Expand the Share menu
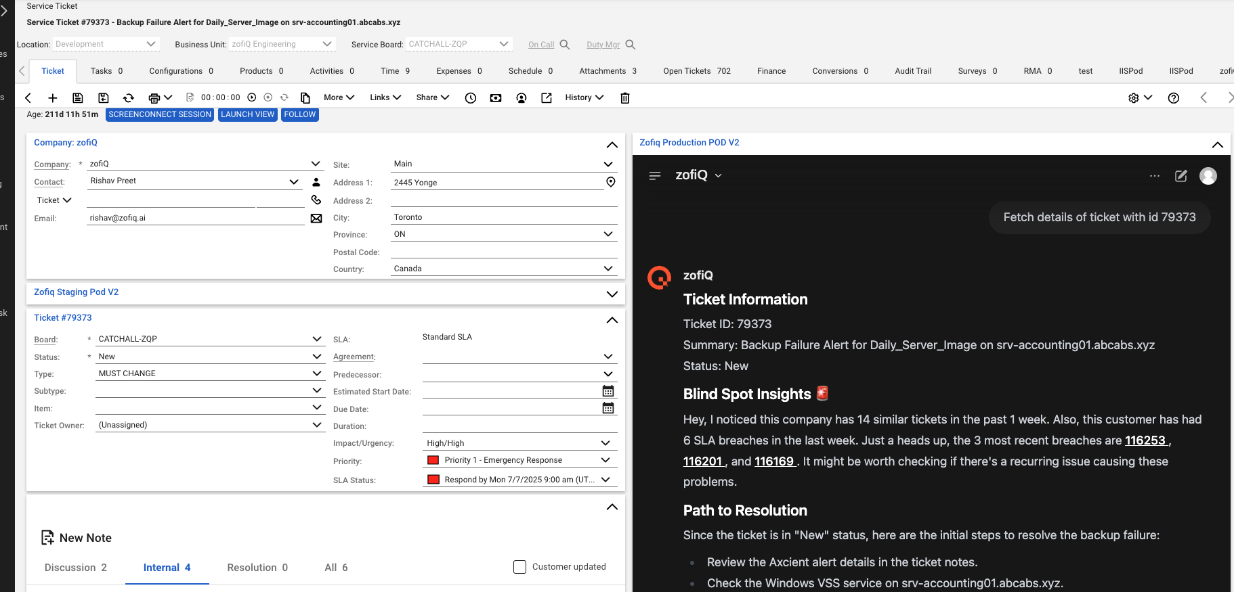 pos(433,97)
